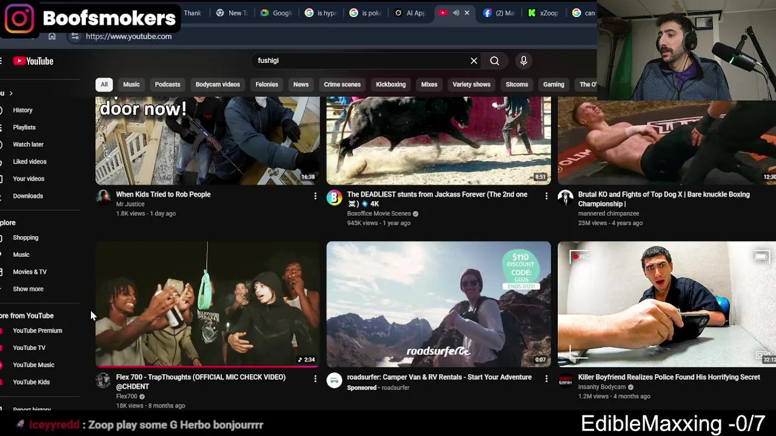Open YouTube Kids link

pos(32,382)
